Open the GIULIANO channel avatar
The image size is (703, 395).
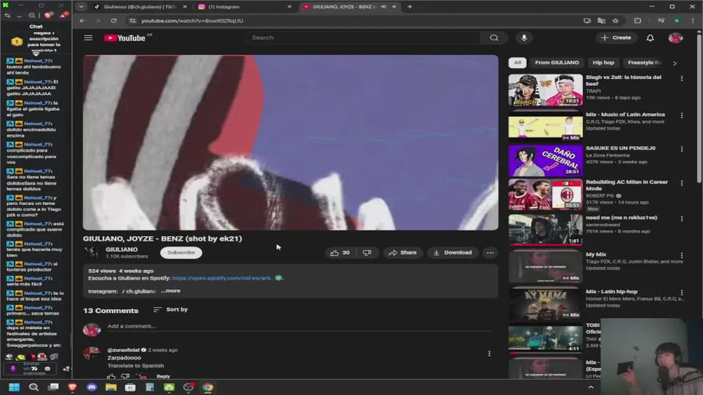(x=91, y=252)
